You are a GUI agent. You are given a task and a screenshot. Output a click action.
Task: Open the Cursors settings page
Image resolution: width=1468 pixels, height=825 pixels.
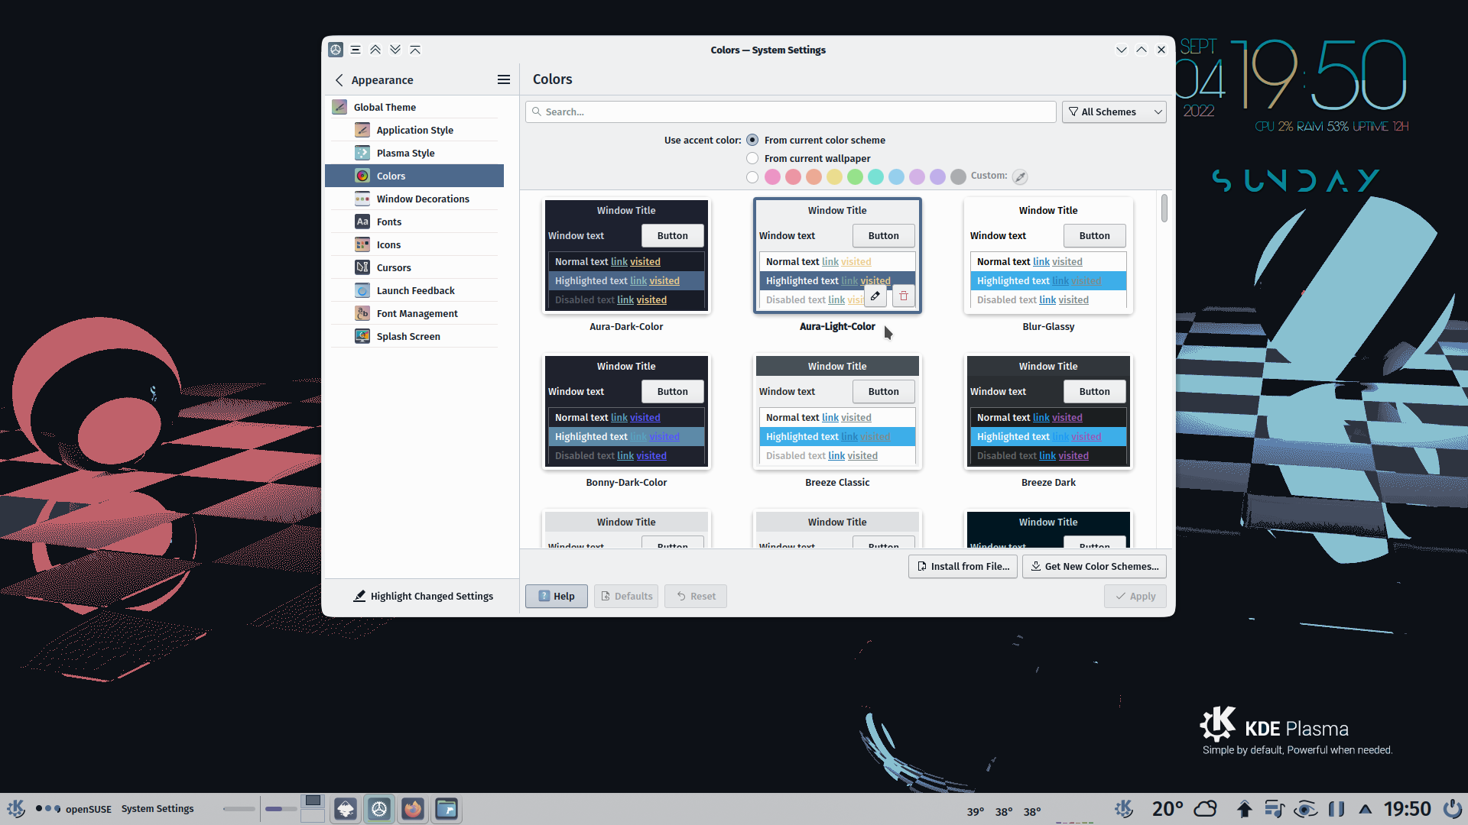[x=414, y=267]
